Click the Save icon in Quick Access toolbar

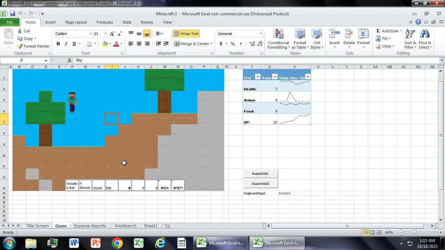tap(13, 14)
